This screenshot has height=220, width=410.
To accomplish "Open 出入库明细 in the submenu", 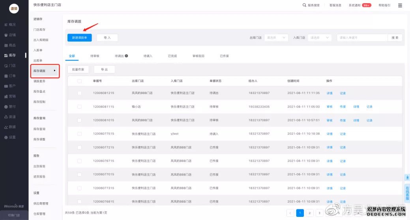I will pyautogui.click(x=41, y=40).
